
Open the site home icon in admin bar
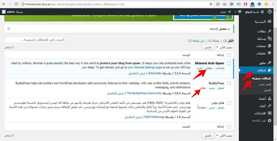[262, 12]
